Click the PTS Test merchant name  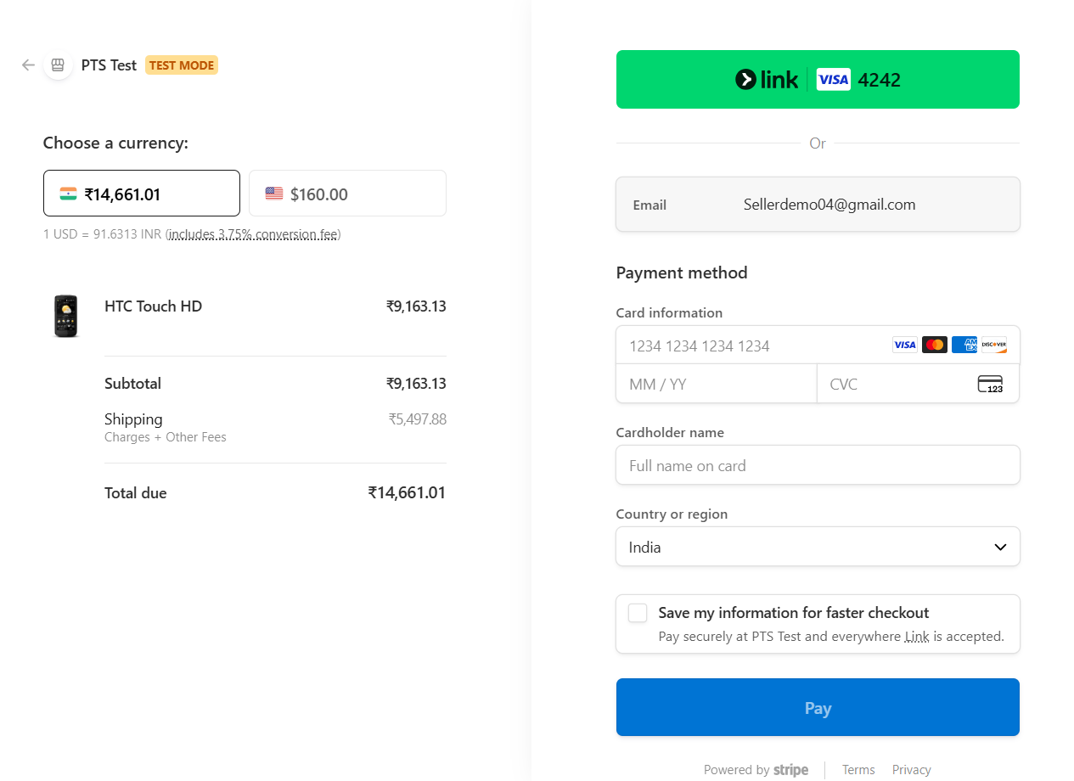(x=109, y=65)
